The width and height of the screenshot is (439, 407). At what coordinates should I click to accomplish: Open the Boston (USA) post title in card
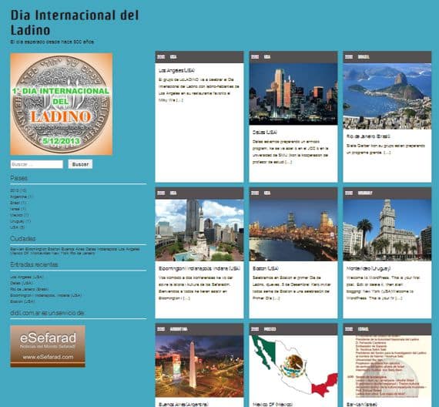point(266,268)
